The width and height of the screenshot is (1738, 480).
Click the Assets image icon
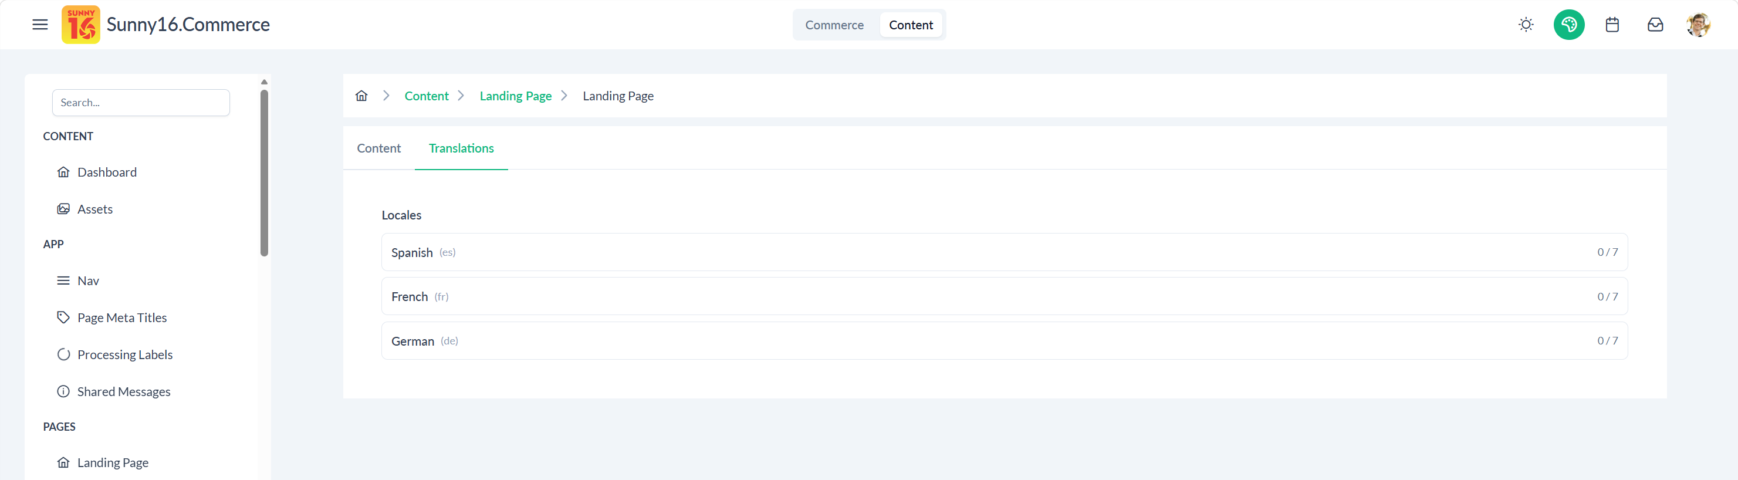point(63,209)
